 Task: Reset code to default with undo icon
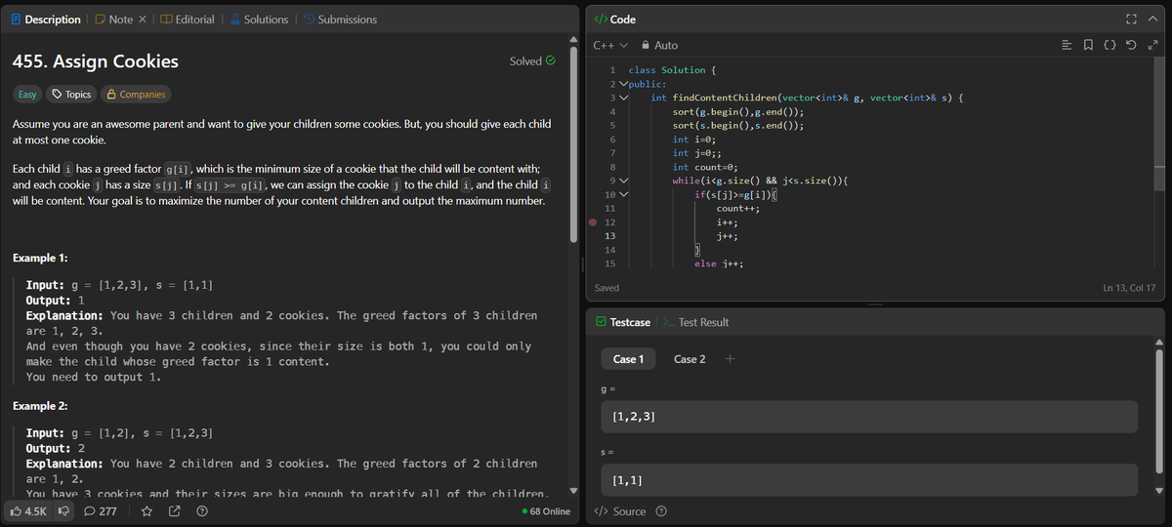1131,45
